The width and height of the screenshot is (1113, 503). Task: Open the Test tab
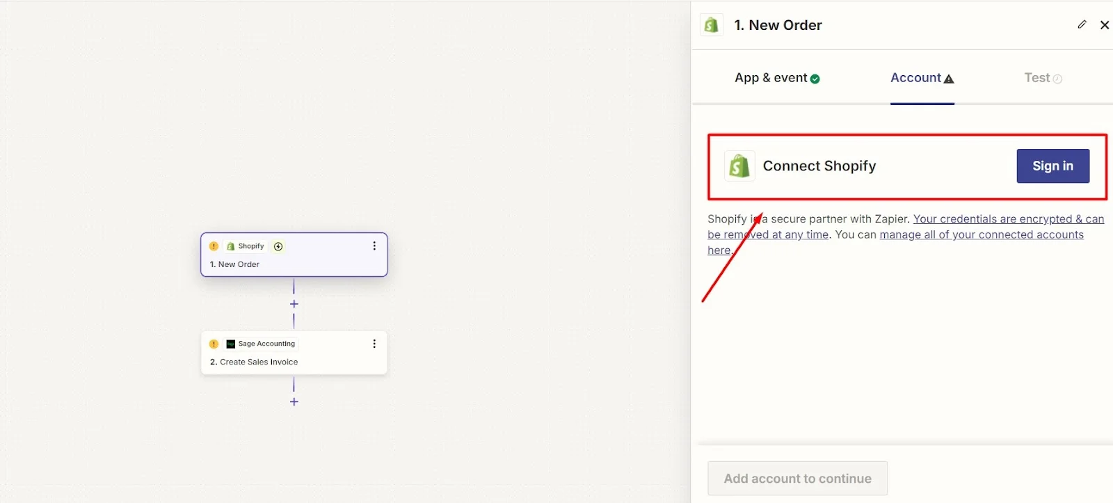(1043, 78)
